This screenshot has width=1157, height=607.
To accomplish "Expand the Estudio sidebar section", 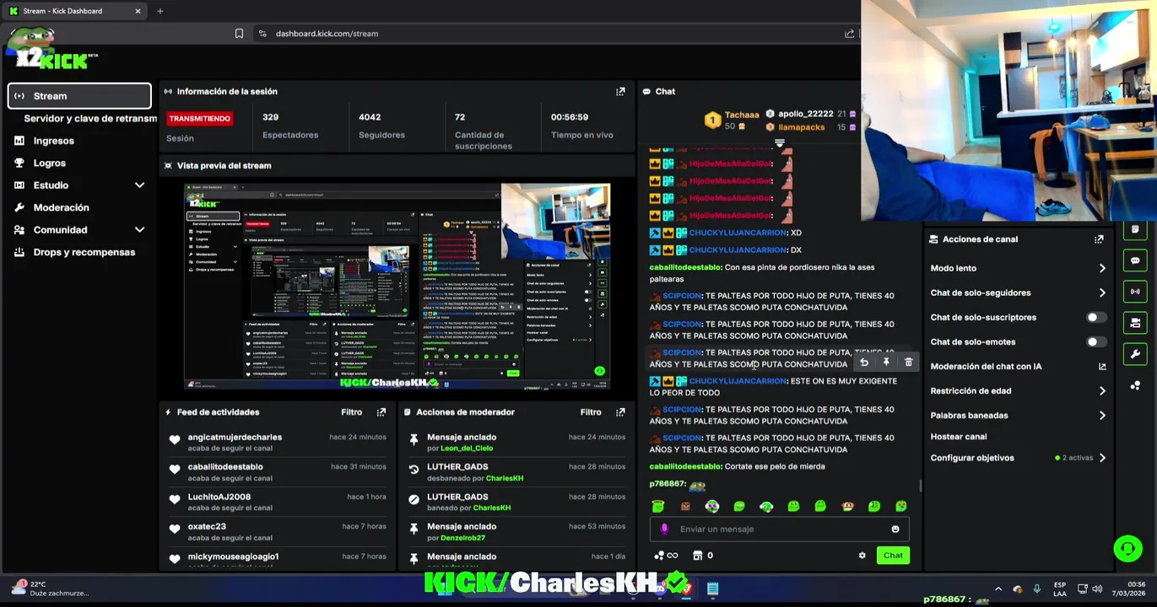I will pos(139,185).
